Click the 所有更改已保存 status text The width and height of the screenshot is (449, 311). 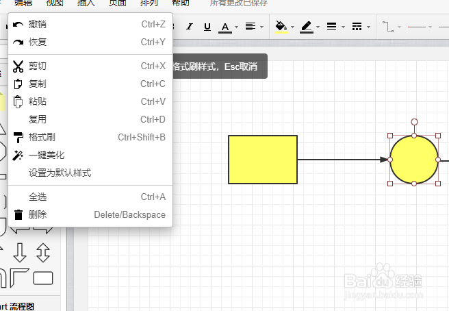pyautogui.click(x=239, y=3)
